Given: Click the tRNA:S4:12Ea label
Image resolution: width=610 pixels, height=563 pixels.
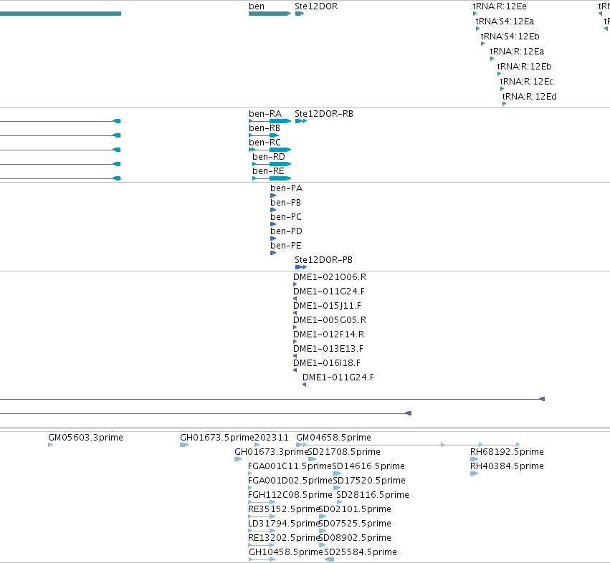Looking at the screenshot, I should [505, 21].
